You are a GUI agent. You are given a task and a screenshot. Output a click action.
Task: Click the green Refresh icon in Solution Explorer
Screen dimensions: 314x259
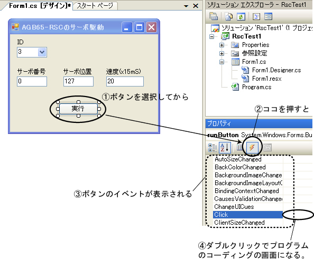(x=241, y=16)
